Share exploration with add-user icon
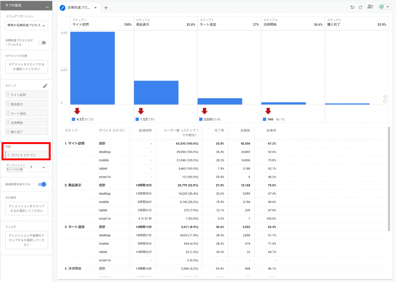The image size is (396, 282). point(370,7)
